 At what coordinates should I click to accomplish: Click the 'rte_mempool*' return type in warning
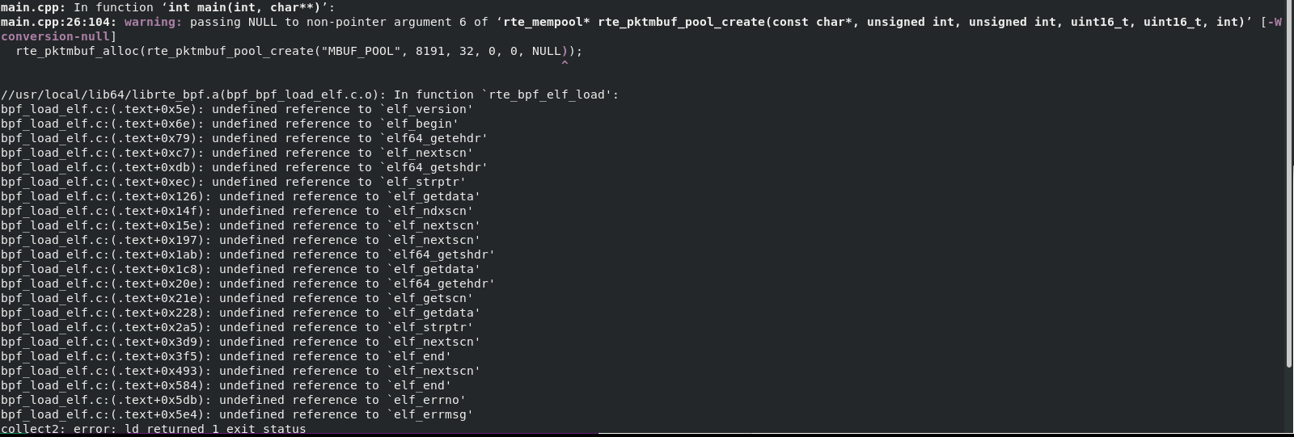tap(547, 22)
